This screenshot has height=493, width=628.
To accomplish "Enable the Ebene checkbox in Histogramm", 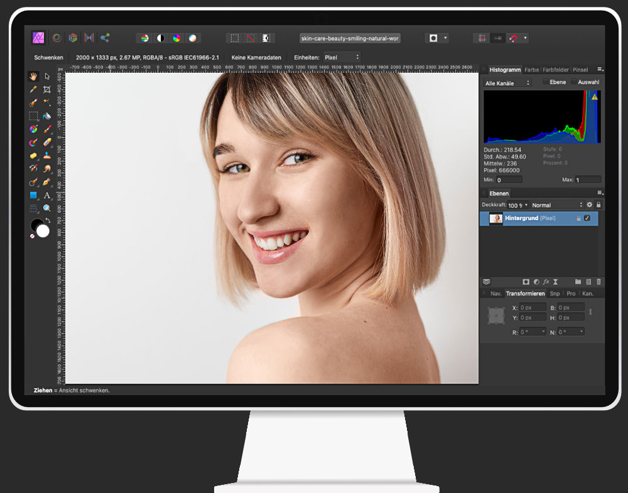I will [545, 82].
